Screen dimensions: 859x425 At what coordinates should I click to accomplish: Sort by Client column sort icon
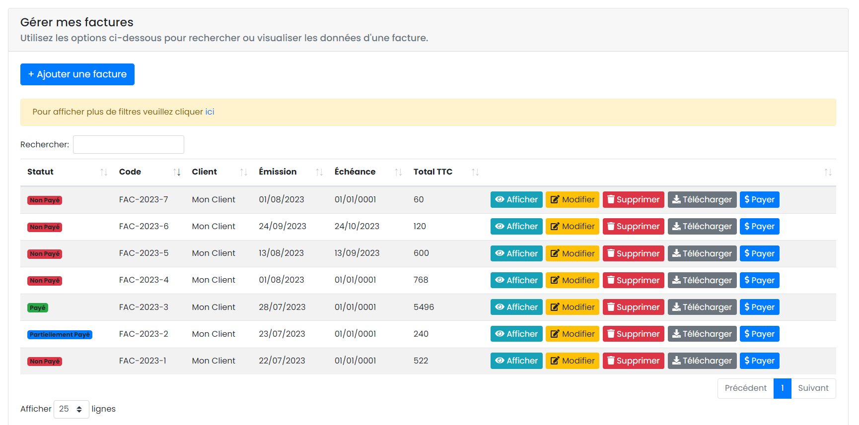point(243,172)
